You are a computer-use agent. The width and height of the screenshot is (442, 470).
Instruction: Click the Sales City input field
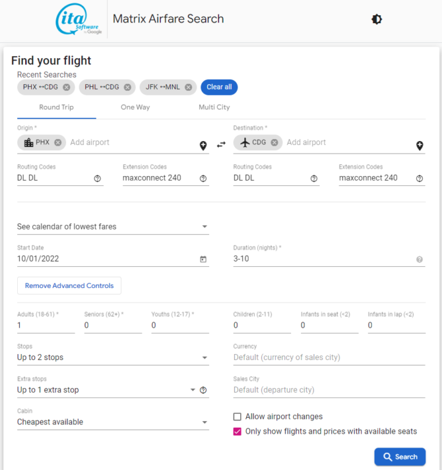329,390
